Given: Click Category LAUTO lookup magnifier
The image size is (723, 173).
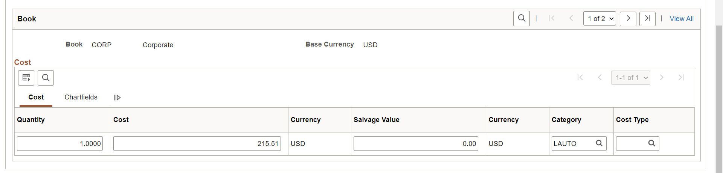Looking at the screenshot, I should click(599, 143).
